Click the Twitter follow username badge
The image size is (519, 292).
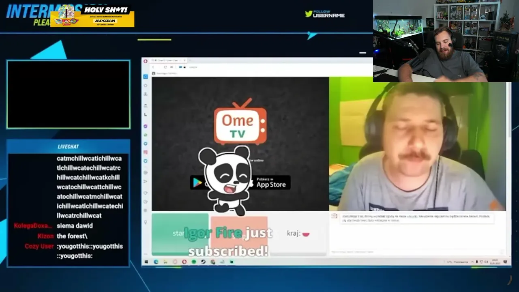[325, 14]
